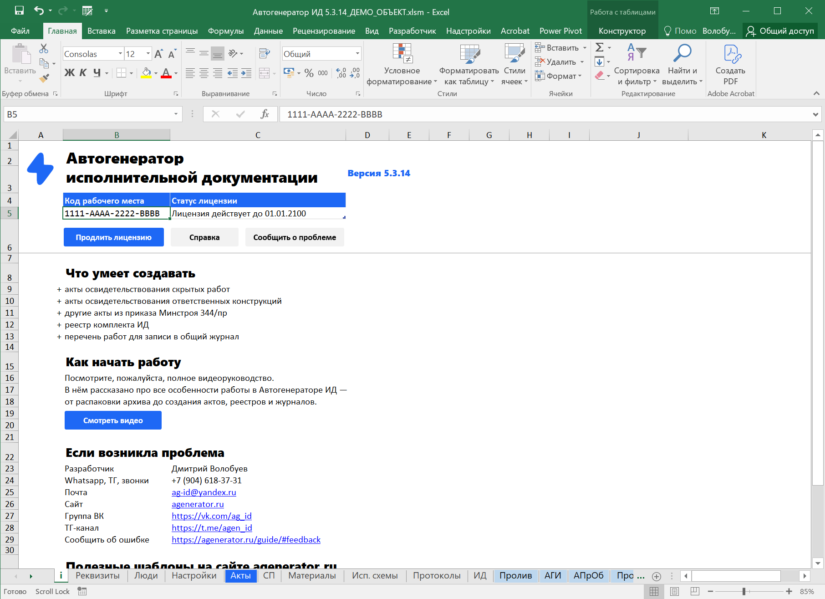Click the AutoSum sigma icon
The image size is (825, 599).
point(600,47)
